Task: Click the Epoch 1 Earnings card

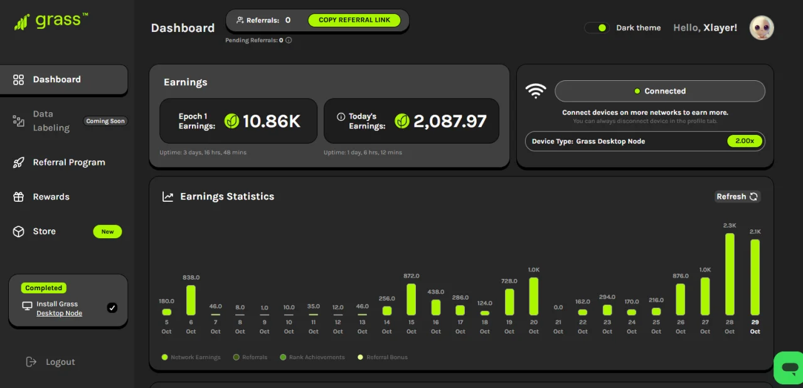Action: (x=238, y=121)
